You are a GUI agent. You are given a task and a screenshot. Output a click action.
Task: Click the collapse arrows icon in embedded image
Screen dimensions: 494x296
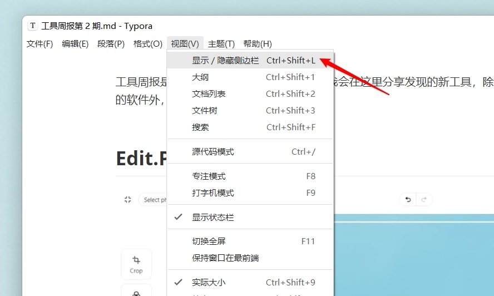tap(127, 200)
